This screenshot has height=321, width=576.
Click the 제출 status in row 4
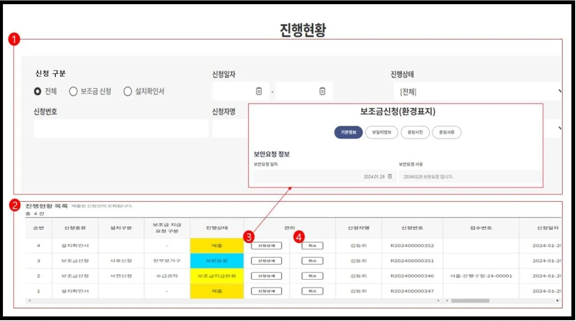point(217,245)
